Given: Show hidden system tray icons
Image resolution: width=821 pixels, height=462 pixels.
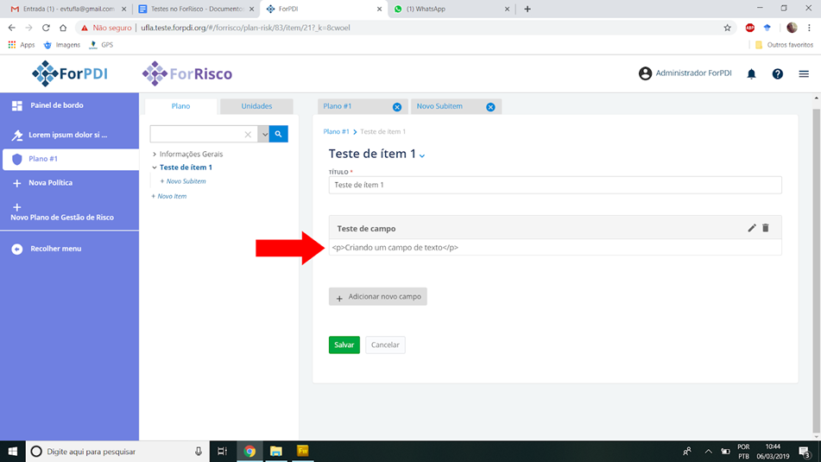Looking at the screenshot, I should (708, 451).
